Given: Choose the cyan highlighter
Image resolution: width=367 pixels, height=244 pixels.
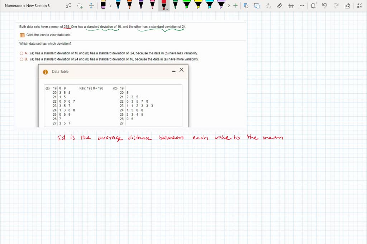Looking at the screenshot, I should [210, 4].
